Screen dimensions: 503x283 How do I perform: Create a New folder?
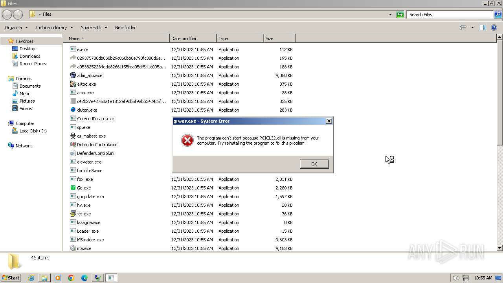[x=125, y=28]
